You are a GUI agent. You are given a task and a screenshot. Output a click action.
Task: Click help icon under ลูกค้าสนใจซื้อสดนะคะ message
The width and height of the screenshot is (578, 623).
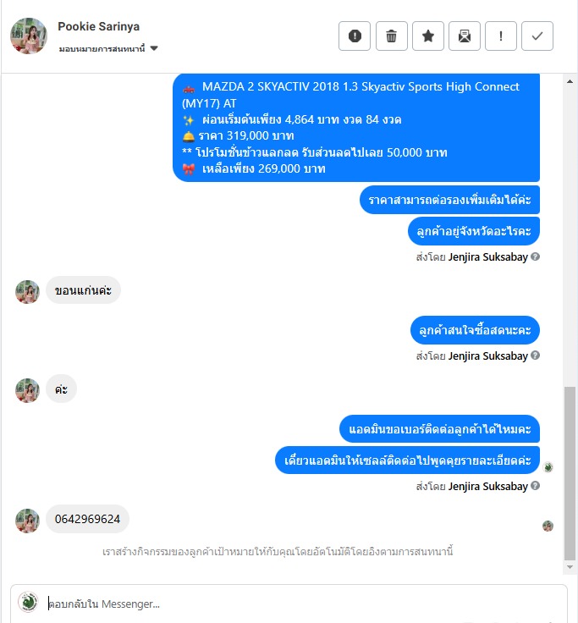tap(535, 356)
